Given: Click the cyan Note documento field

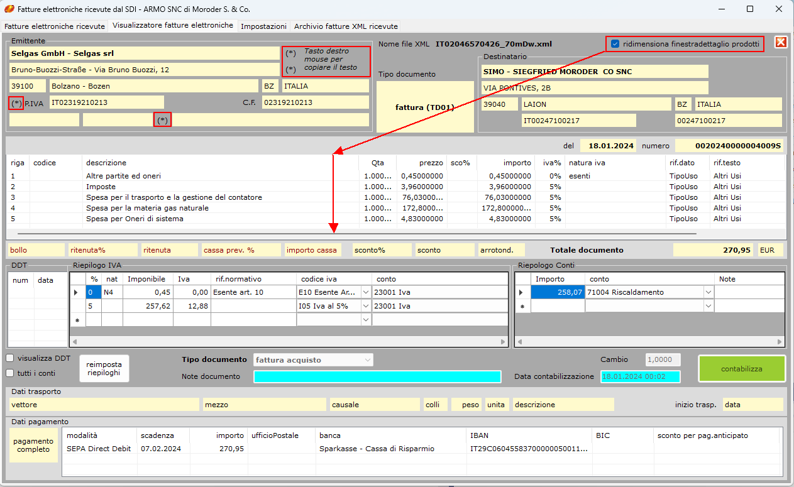Looking at the screenshot, I should coord(377,376).
